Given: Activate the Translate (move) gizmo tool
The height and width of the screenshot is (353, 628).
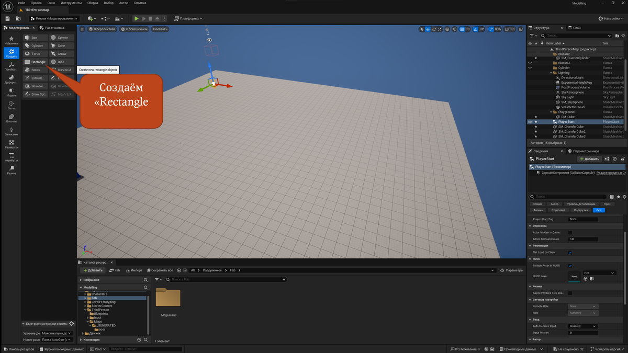Looking at the screenshot, I should (x=428, y=29).
